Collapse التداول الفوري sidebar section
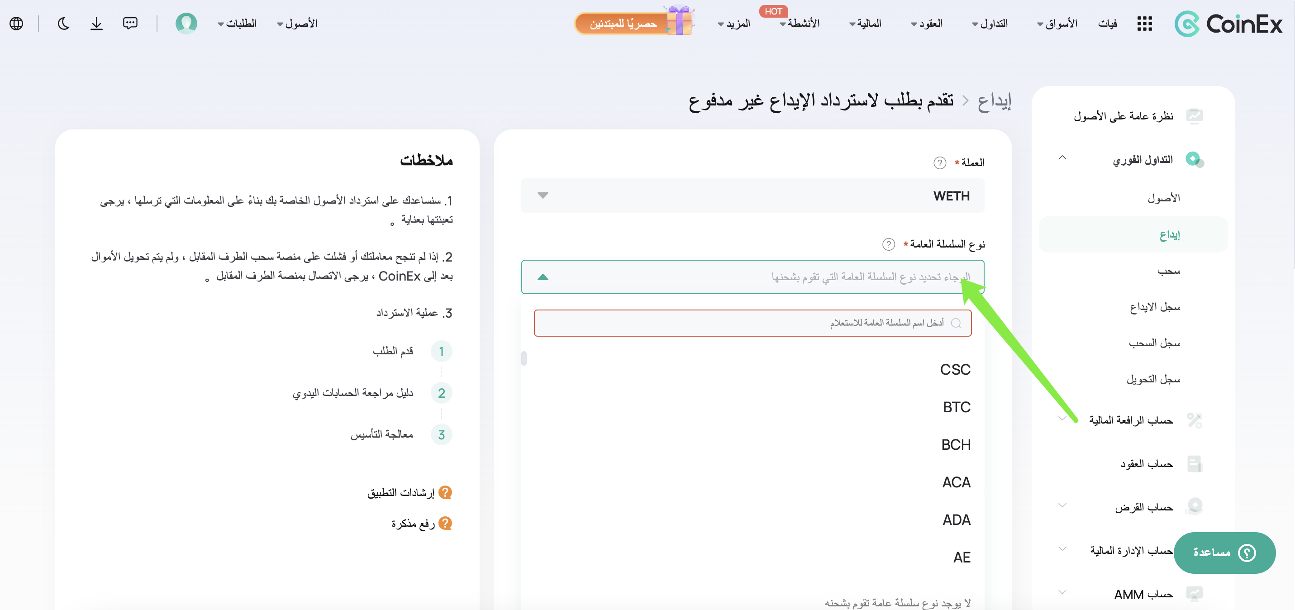Viewport: 1295px width, 610px height. [1062, 158]
